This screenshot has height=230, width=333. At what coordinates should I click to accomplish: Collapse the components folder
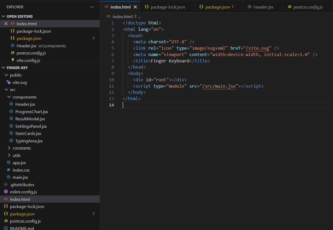pyautogui.click(x=9, y=97)
